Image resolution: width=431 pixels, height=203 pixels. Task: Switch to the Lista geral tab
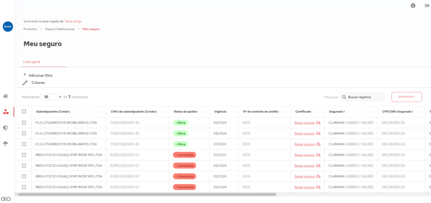(32, 62)
